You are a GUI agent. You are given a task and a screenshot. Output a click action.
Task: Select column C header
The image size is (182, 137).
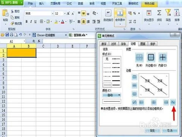coord(43,46)
